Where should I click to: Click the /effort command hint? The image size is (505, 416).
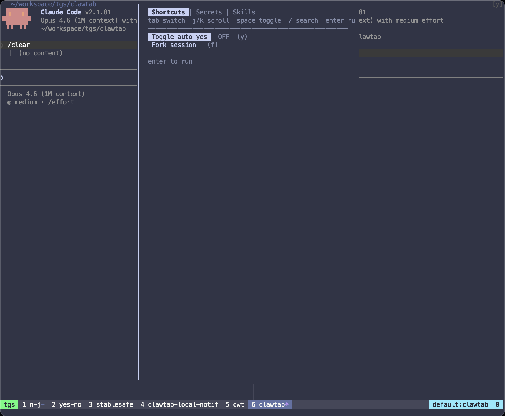[61, 102]
